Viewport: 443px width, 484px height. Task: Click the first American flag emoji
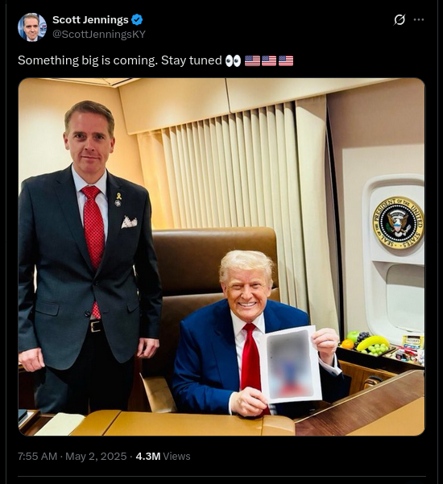click(x=253, y=60)
